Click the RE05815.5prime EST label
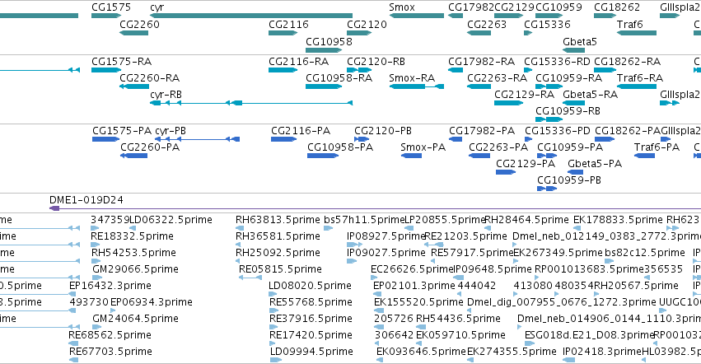The image size is (701, 364). [280, 269]
